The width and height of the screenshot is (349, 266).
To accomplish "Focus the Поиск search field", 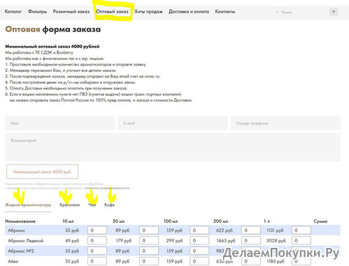I will [x=300, y=12].
